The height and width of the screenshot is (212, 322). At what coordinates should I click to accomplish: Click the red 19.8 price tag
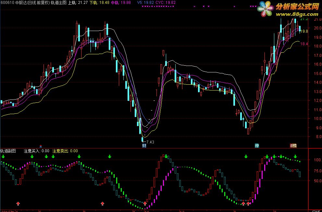point(304,31)
